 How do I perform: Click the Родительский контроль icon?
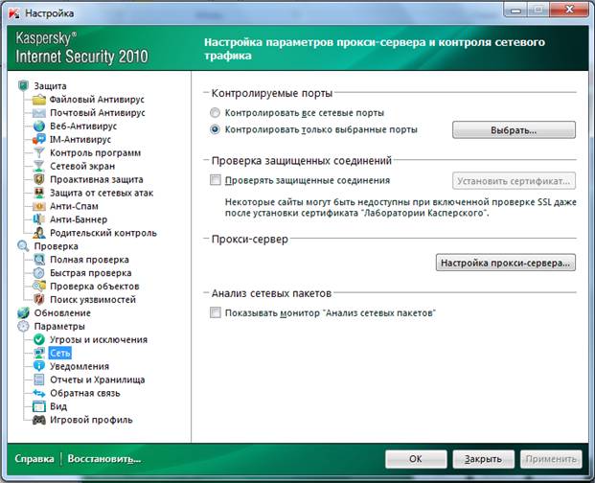point(39,233)
